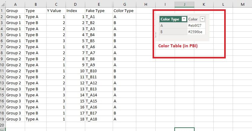Click the 'Index' header cell
252x131 pixels.
[x=75, y=11]
